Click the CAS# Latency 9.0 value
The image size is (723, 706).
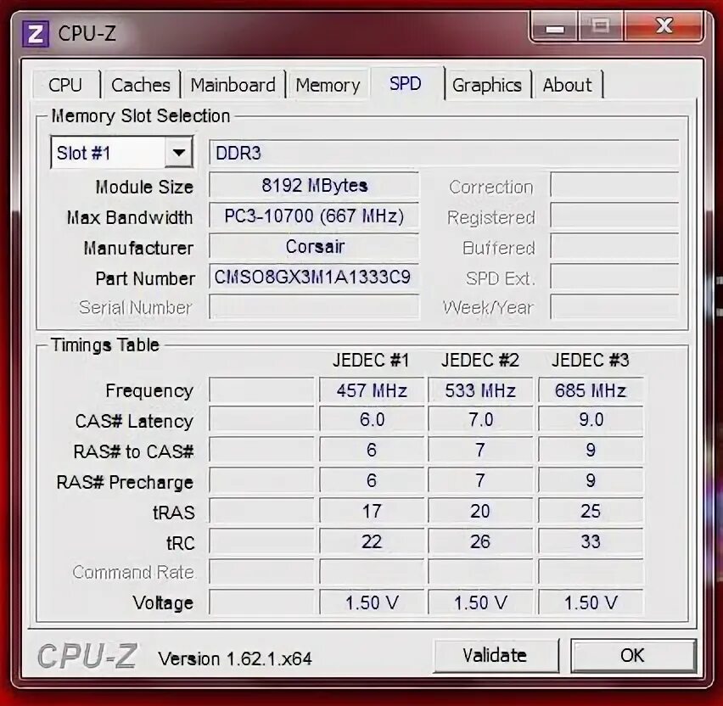coord(591,420)
